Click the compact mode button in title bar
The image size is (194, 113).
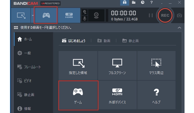tap(162, 3)
